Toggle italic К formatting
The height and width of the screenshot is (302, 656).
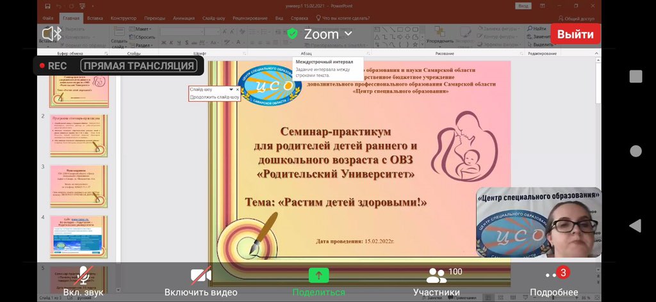(172, 43)
